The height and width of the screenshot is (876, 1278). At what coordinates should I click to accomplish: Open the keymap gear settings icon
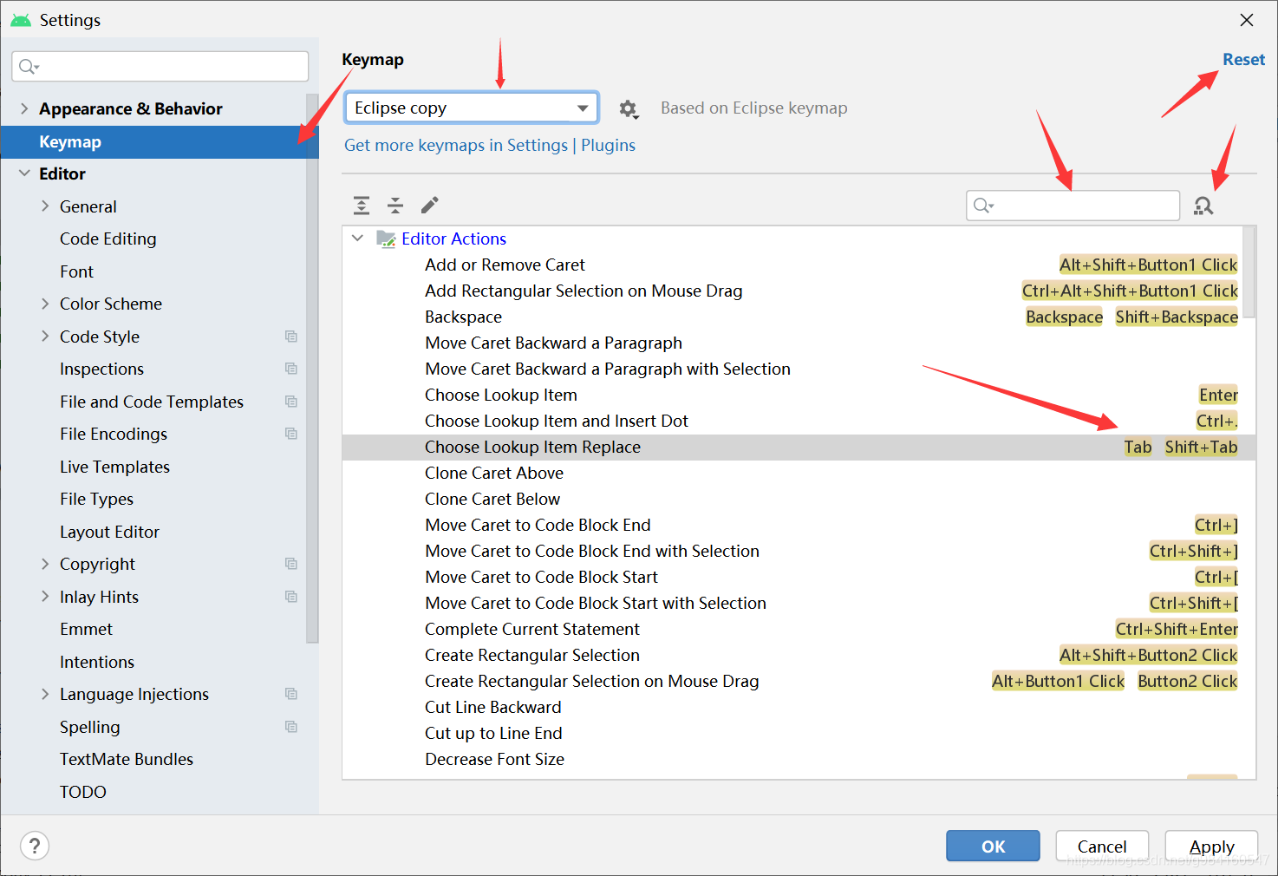pyautogui.click(x=629, y=108)
